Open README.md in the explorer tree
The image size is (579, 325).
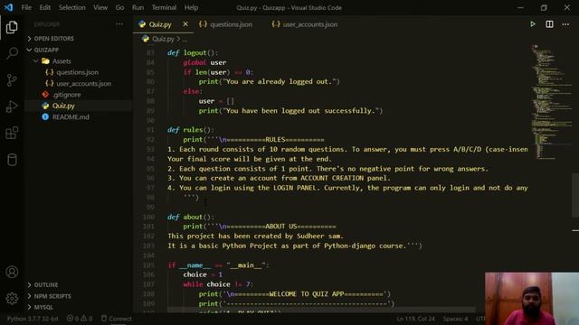(x=71, y=116)
